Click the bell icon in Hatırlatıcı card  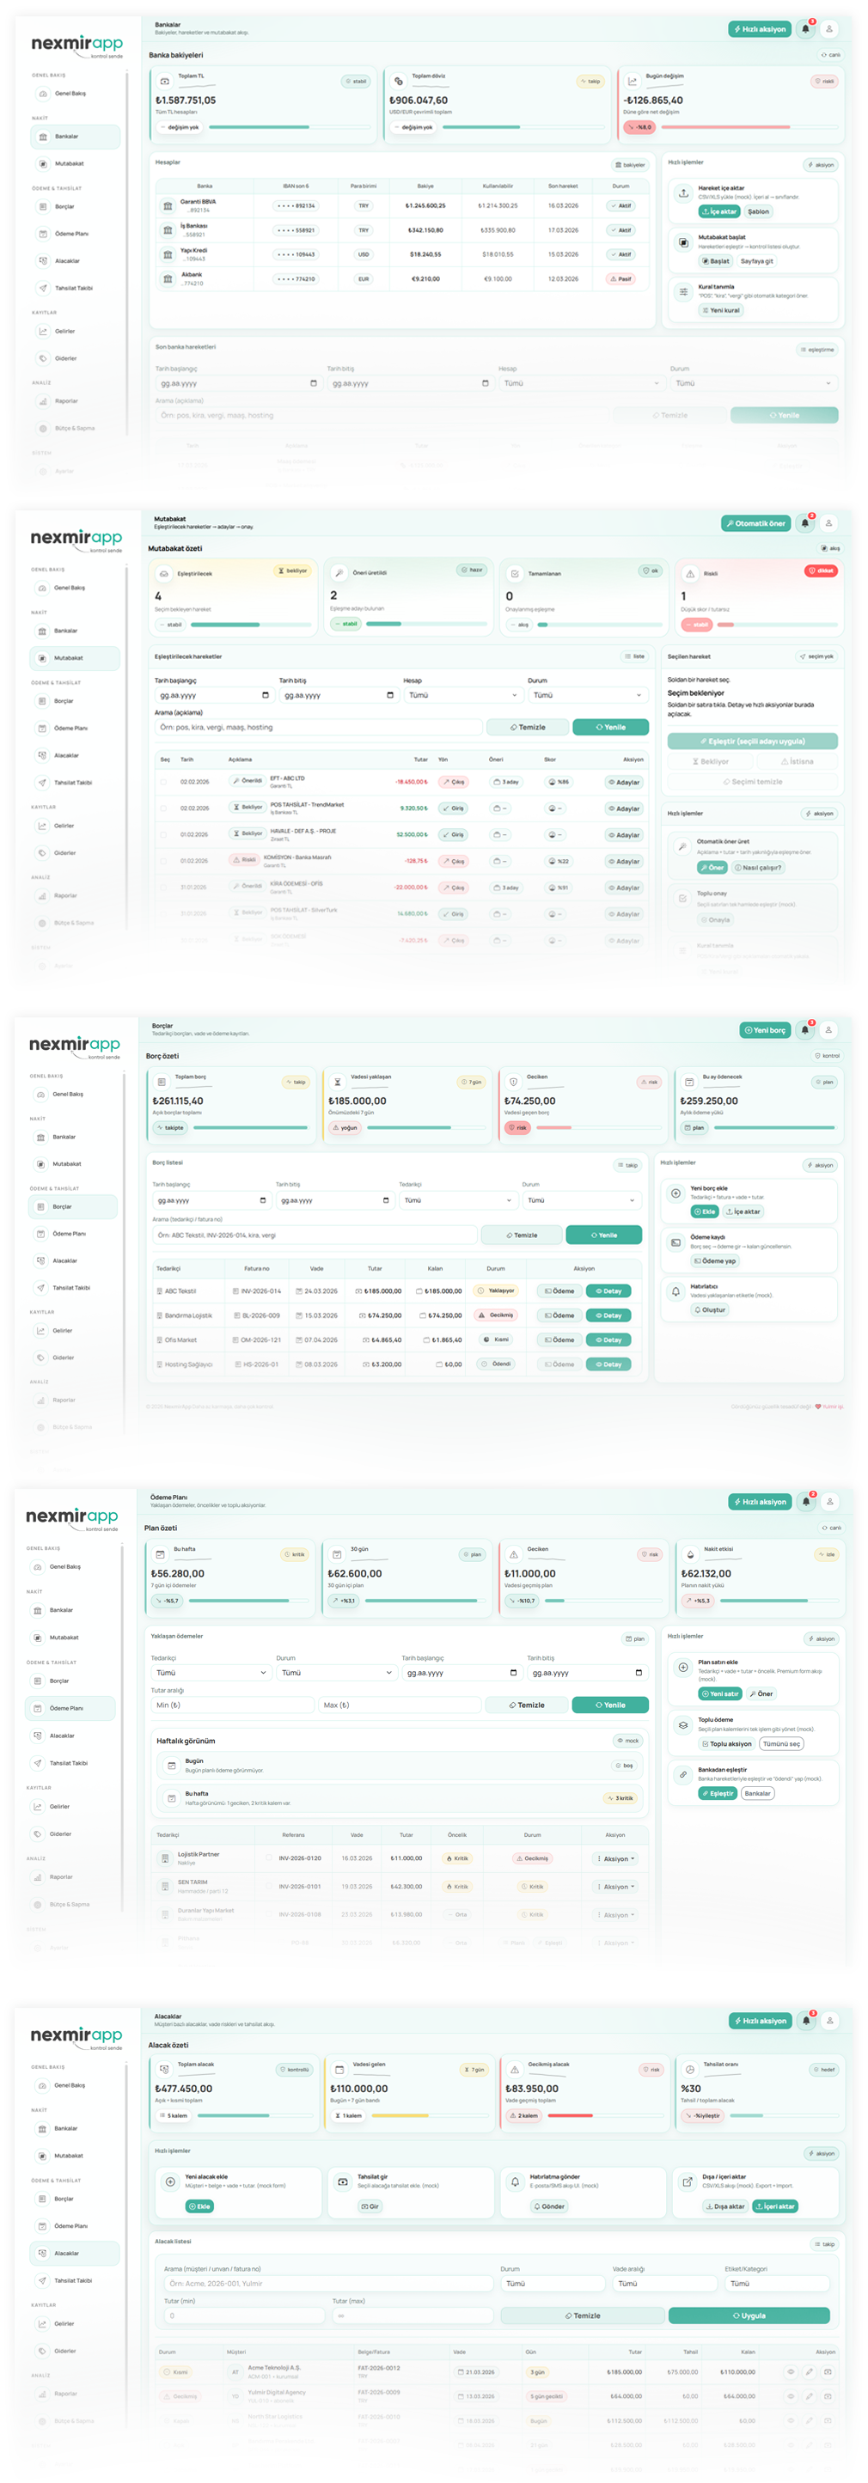675,1291
